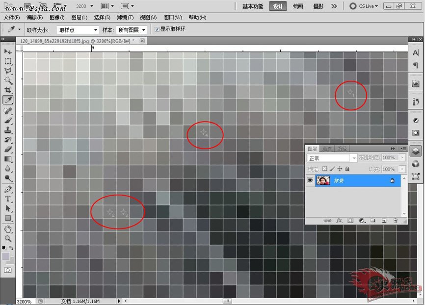This screenshot has width=425, height=305.
Task: Reset default foreground and background colors
Action: tap(4, 248)
